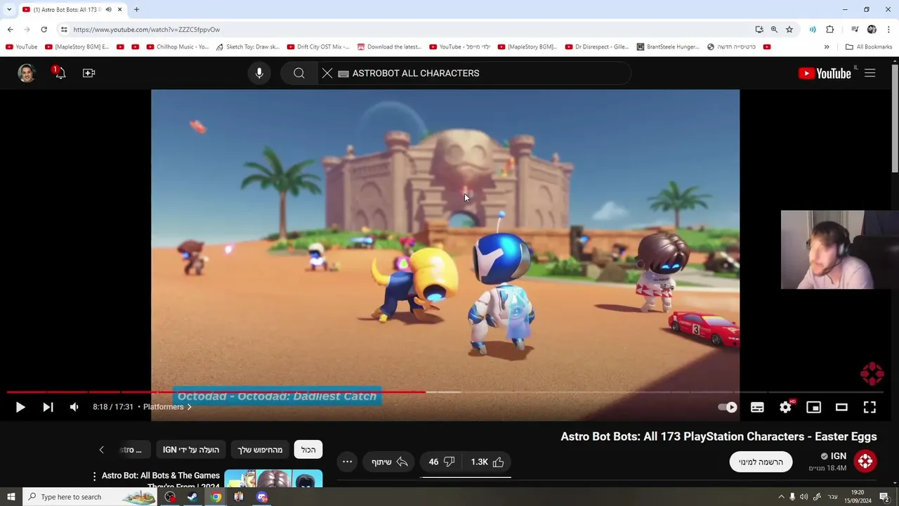Turn on subtitles in the video player
Image resolution: width=899 pixels, height=506 pixels.
tap(757, 407)
